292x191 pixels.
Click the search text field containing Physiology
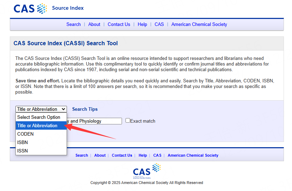(94, 121)
